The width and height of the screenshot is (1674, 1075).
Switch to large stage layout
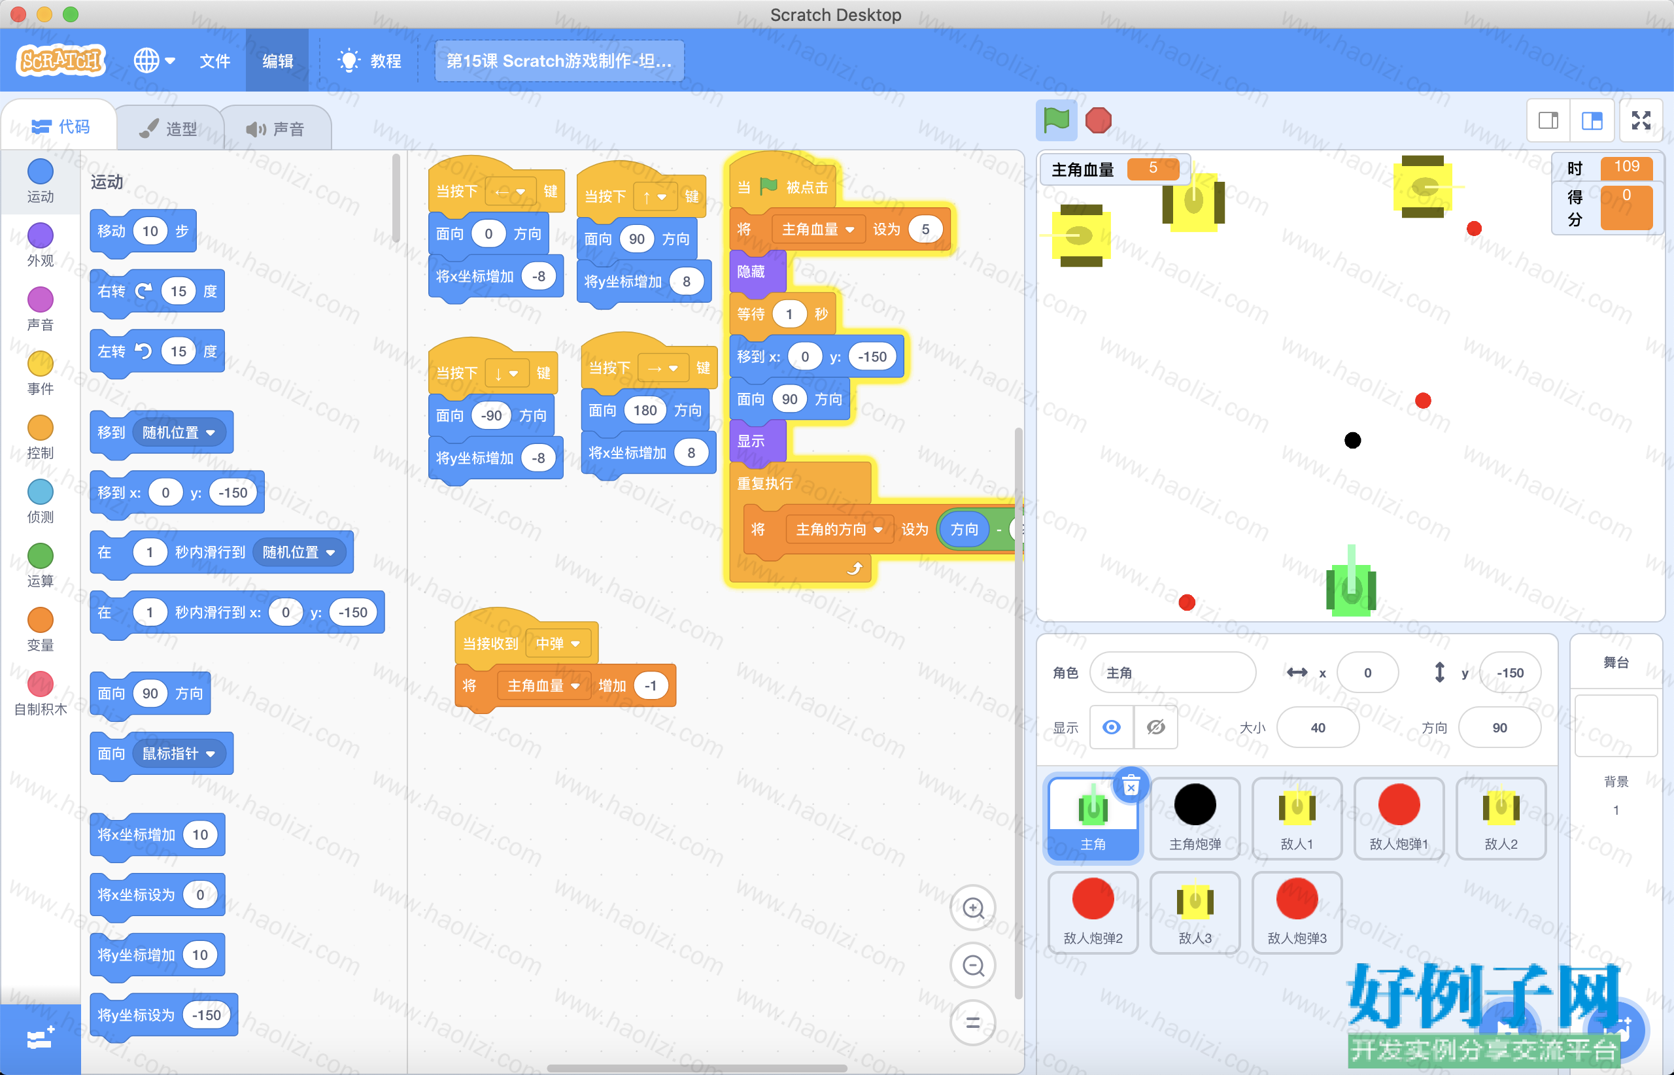click(x=1592, y=121)
